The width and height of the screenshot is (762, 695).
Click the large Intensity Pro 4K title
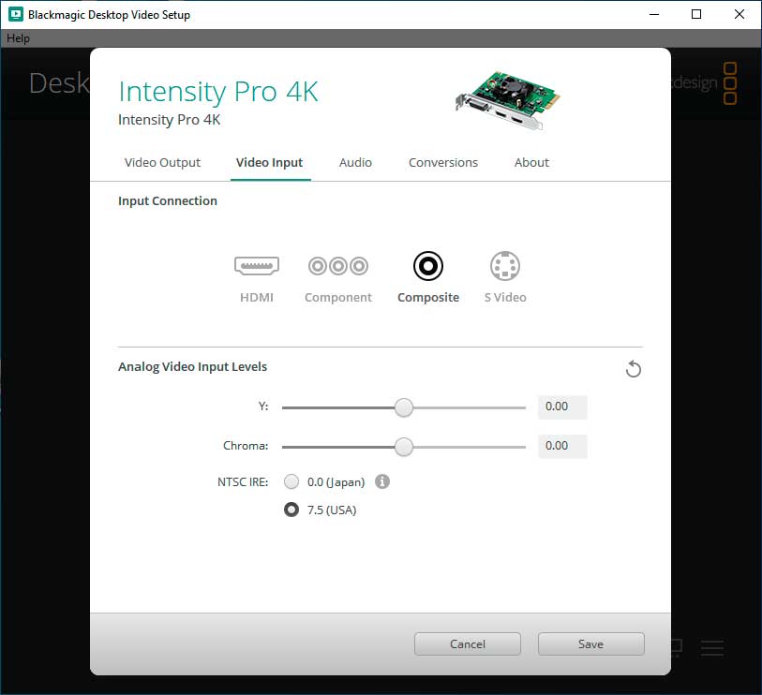tap(218, 91)
